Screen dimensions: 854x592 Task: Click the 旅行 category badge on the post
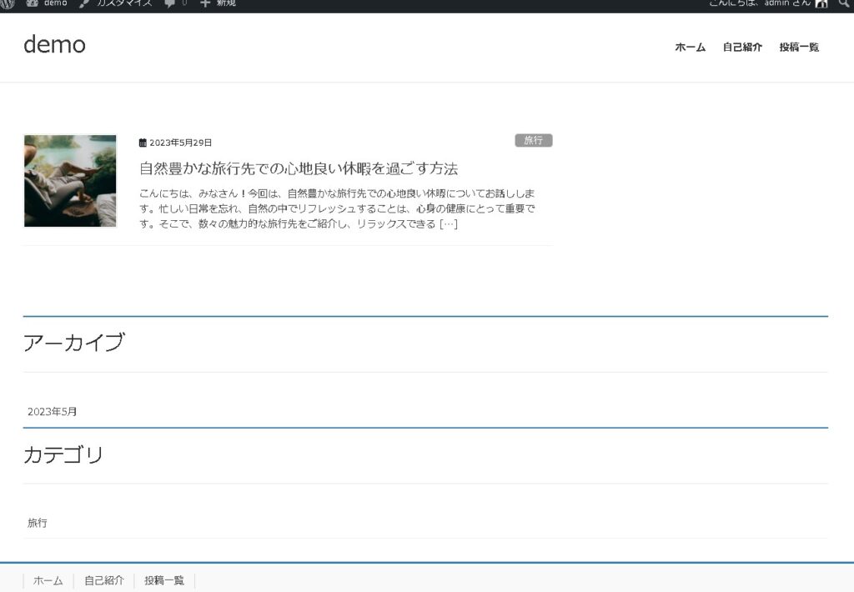534,140
